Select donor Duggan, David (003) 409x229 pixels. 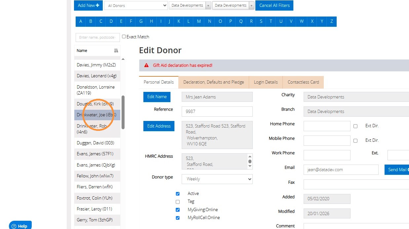97,143
